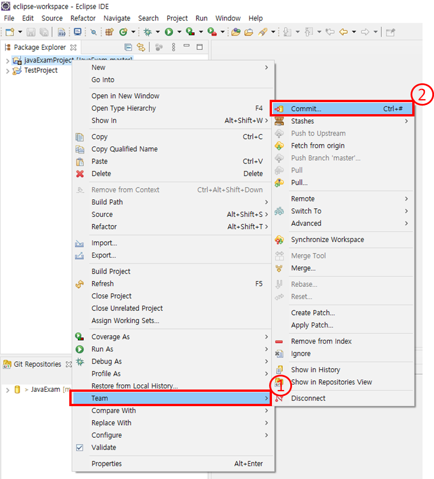Click the Debug bug toolbar icon
This screenshot has height=479, width=434.
coord(148,32)
